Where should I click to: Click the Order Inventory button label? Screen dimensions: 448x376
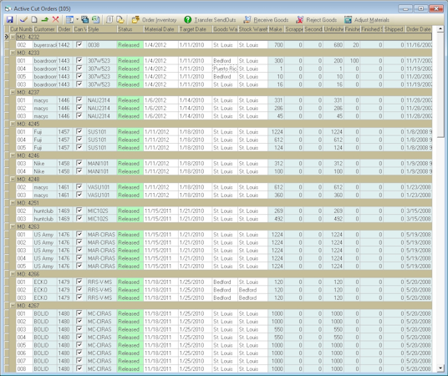(159, 20)
